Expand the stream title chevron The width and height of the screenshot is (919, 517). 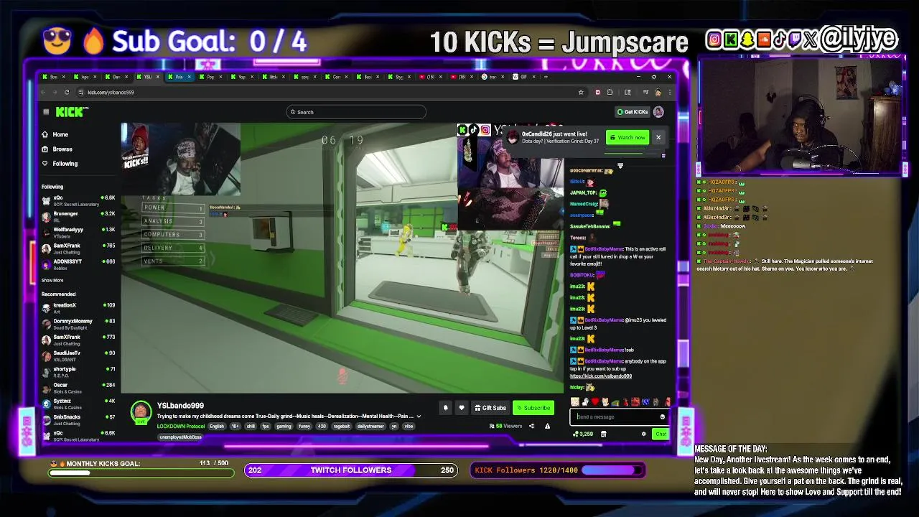419,416
